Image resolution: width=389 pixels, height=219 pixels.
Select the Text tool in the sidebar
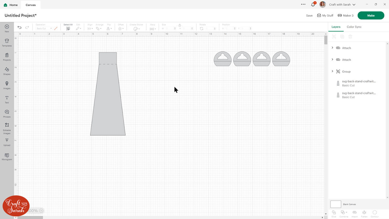tap(7, 99)
